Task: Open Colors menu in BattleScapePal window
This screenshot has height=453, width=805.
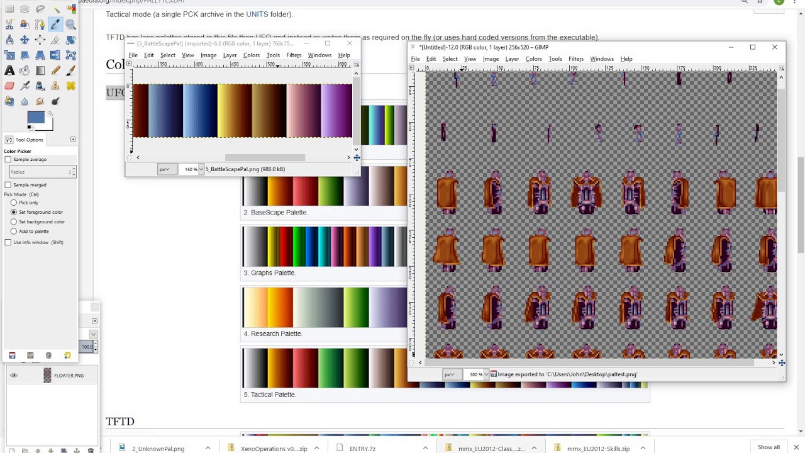Action: coord(252,55)
